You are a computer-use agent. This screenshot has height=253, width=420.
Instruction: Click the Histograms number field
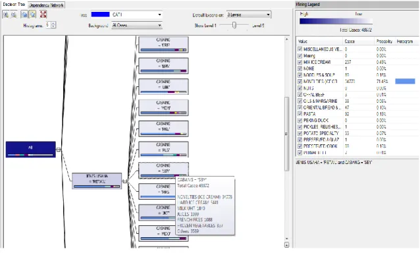pyautogui.click(x=48, y=25)
